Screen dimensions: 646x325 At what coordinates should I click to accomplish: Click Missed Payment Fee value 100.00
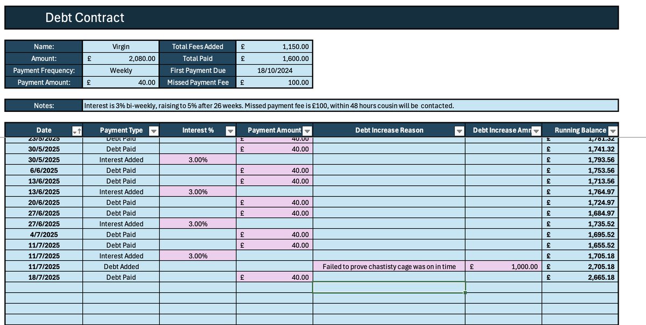point(275,82)
